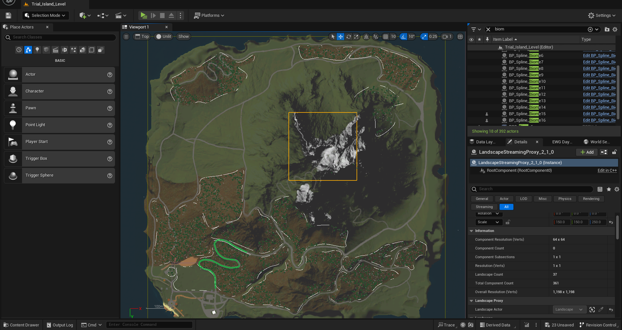The image size is (622, 330).
Task: Expand the Platforms dropdown menu
Action: tap(209, 16)
